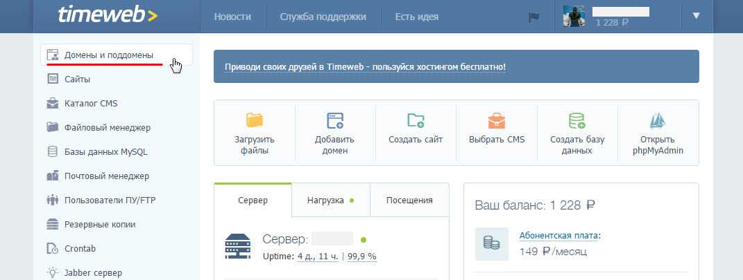The image size is (743, 280).
Task: Open the Есть идея menu item
Action: point(416,17)
